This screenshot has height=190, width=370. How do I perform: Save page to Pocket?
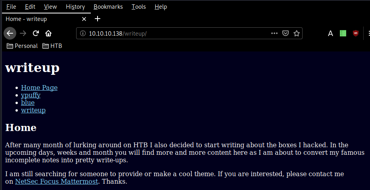286,33
